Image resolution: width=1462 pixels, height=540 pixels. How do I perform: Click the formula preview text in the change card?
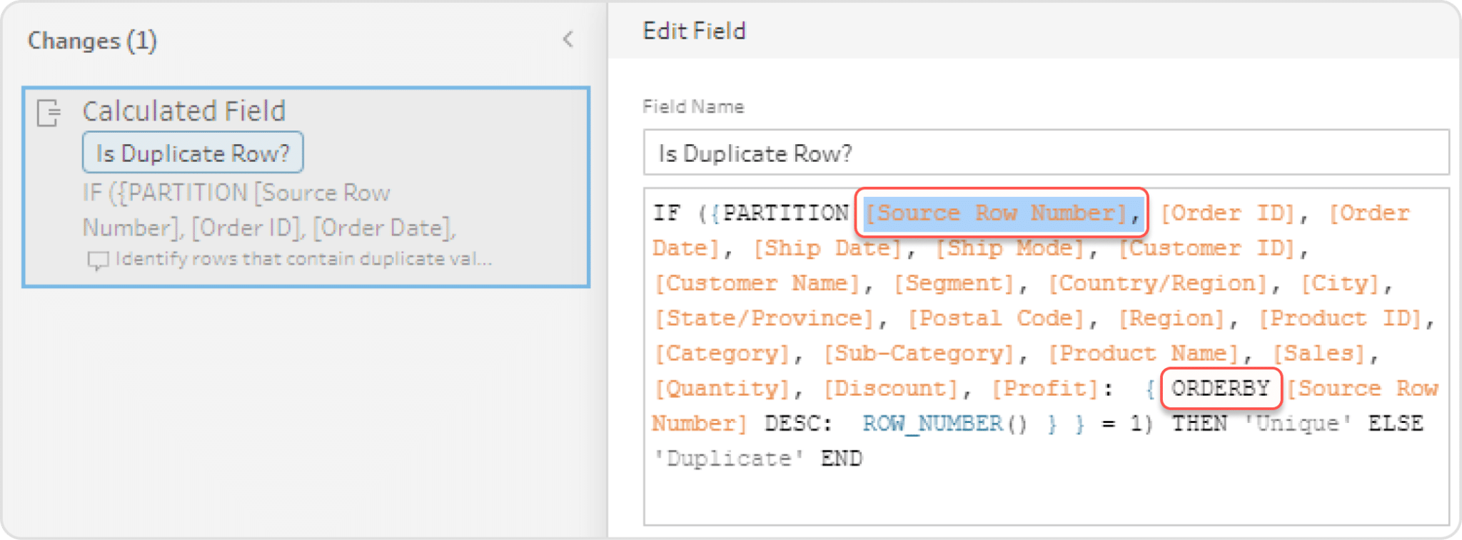(268, 210)
